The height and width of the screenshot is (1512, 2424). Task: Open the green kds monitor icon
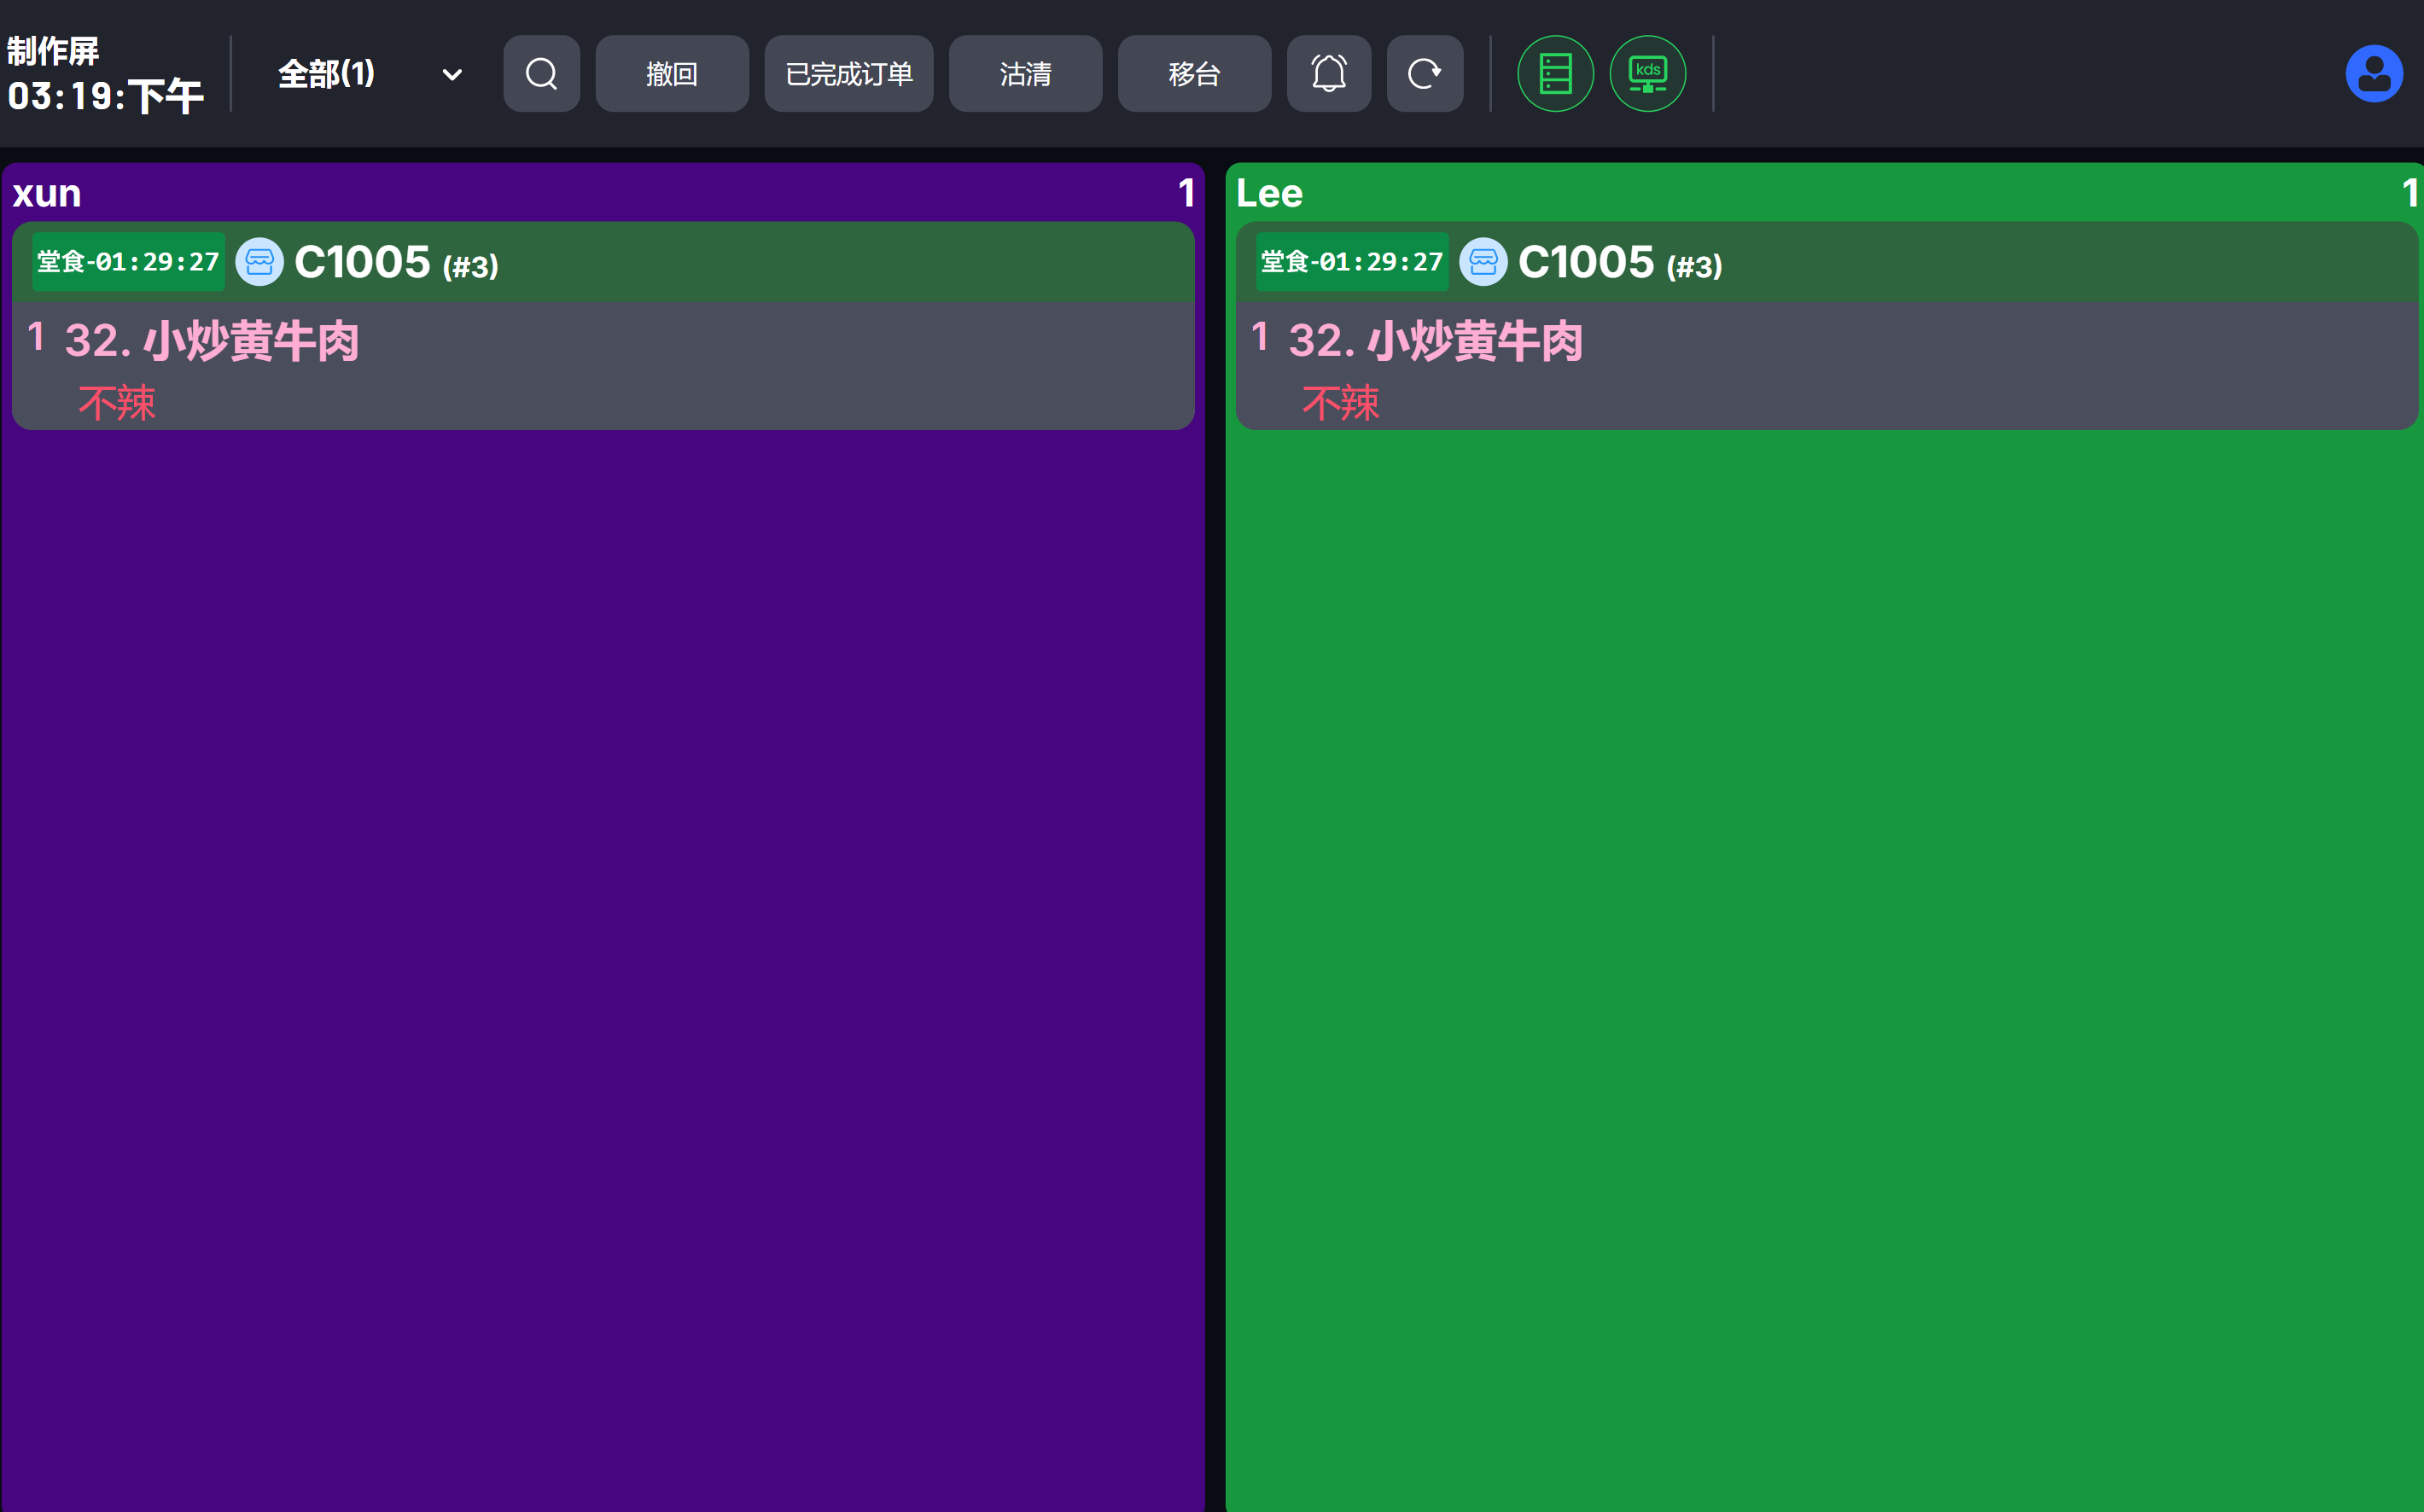[1647, 74]
